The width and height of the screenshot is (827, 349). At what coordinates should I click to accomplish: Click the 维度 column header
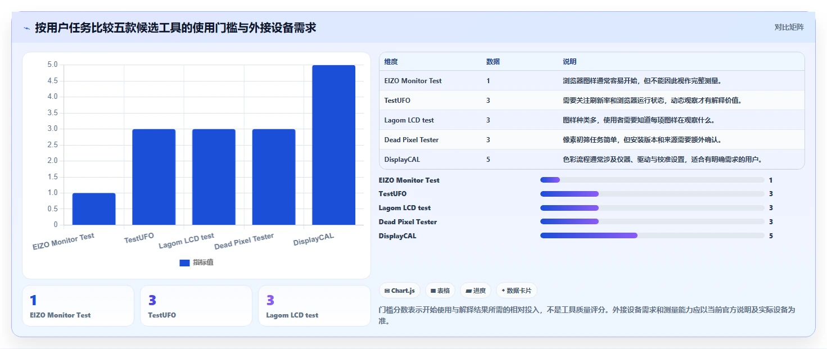[391, 61]
